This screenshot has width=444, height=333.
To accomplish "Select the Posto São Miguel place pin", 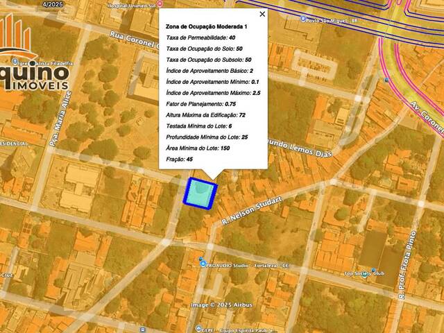I will [x=303, y=19].
